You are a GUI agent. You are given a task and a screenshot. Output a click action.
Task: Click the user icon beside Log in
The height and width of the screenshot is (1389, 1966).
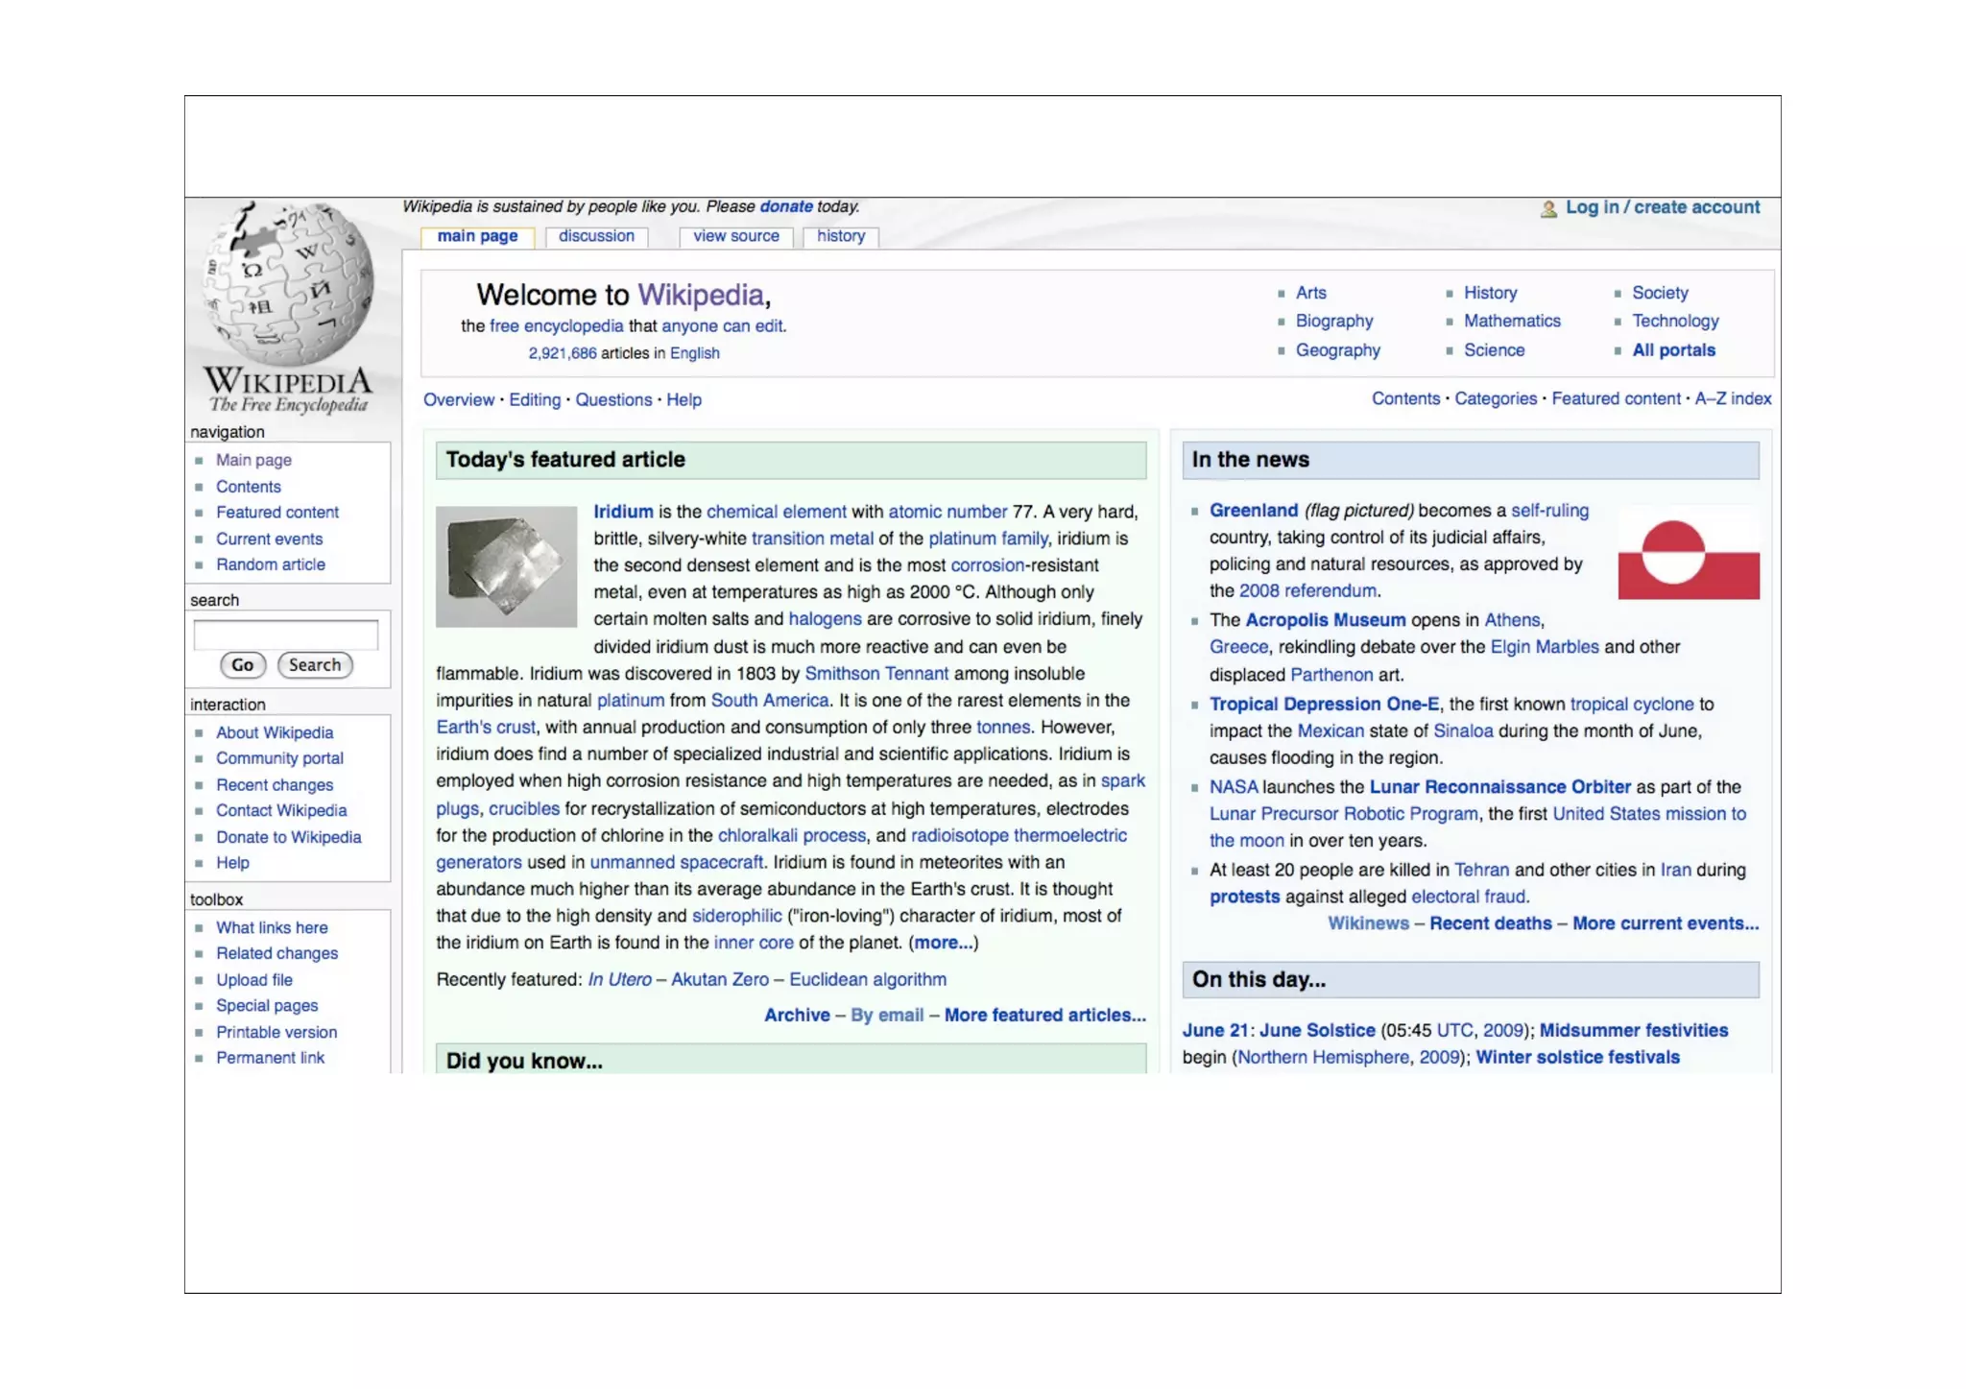tap(1548, 208)
